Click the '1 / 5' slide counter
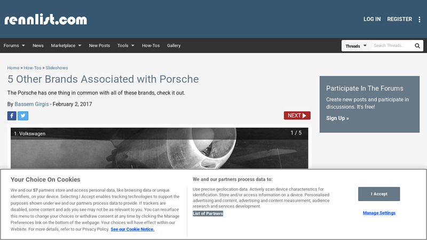This screenshot has width=427, height=240. click(296, 133)
